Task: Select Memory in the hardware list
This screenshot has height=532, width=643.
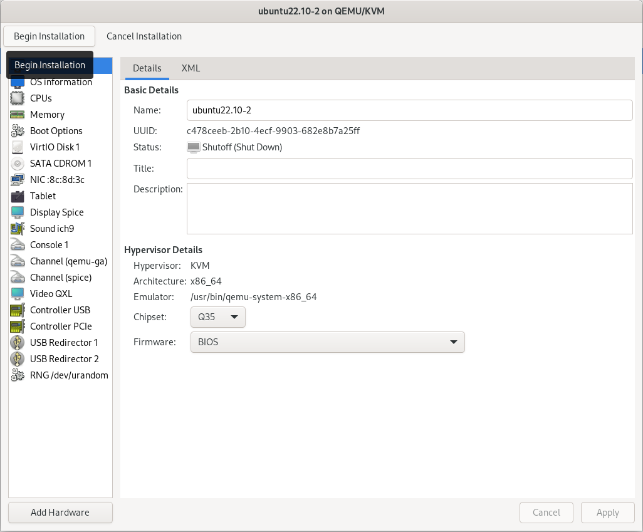Action: [60, 115]
